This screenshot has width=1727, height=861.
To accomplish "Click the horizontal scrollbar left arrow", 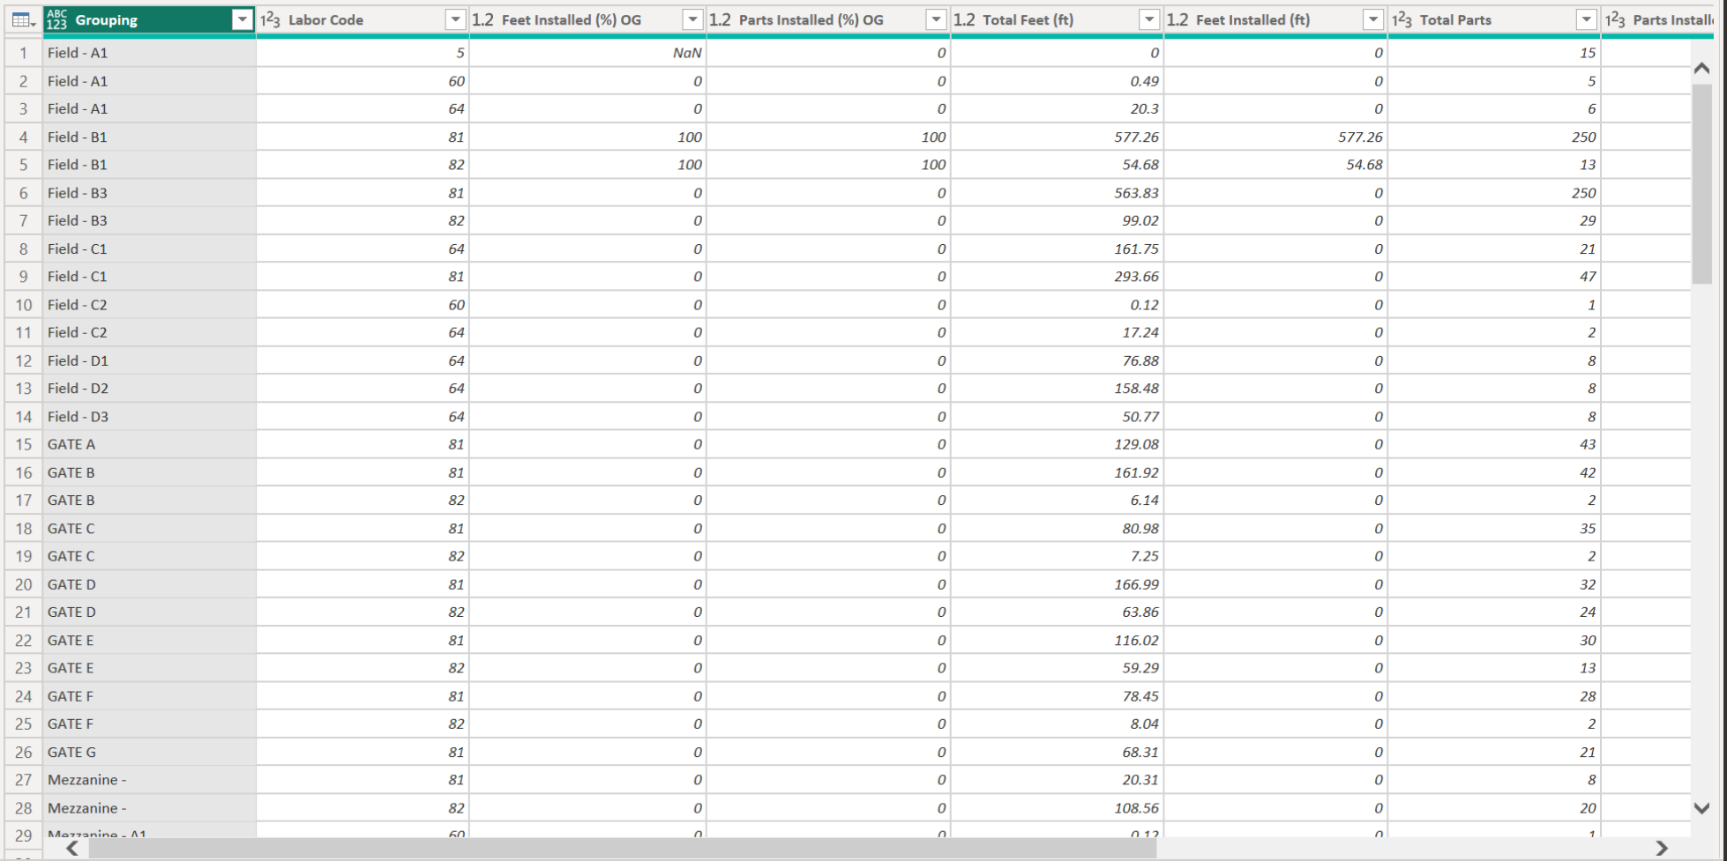I will 72,848.
